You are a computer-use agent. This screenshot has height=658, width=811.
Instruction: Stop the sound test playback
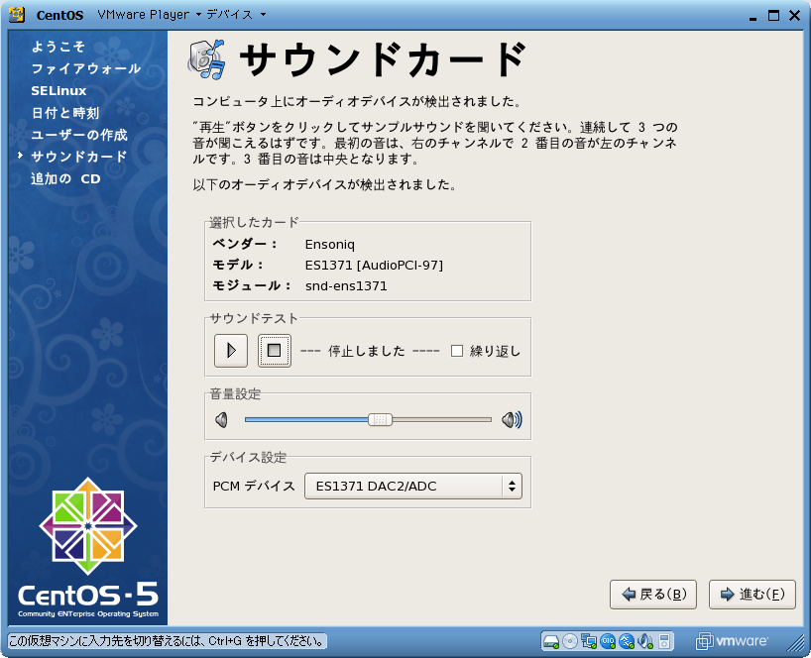point(274,351)
